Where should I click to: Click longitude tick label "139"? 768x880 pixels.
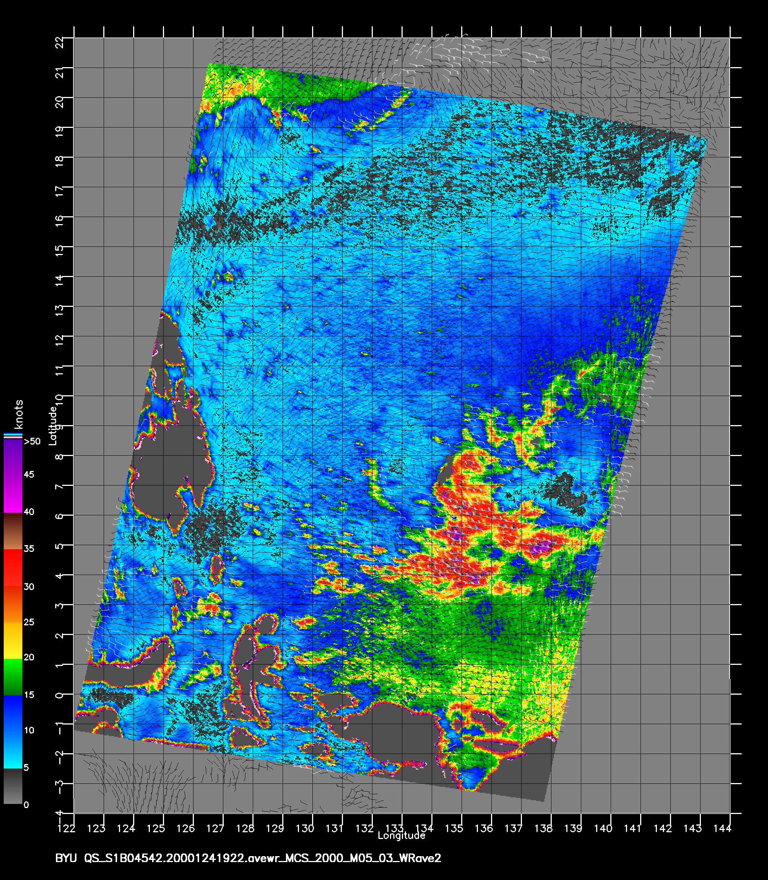pos(573,828)
